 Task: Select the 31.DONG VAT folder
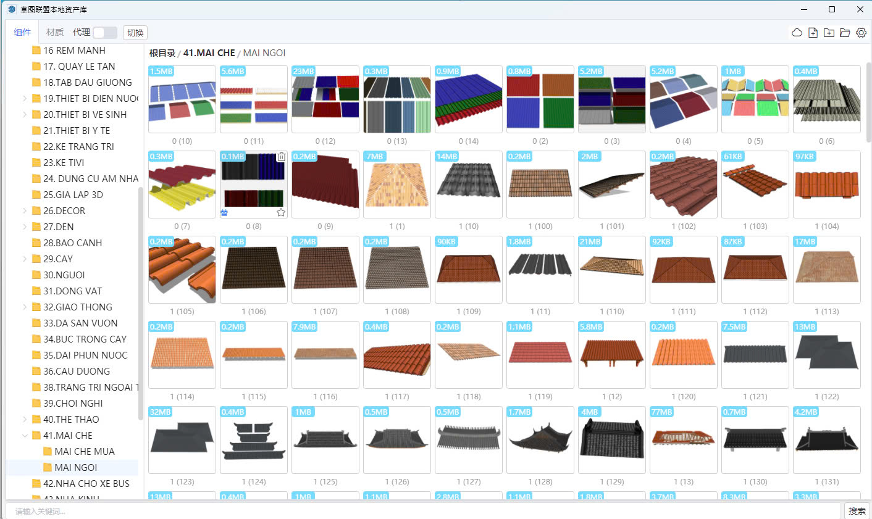click(x=72, y=291)
